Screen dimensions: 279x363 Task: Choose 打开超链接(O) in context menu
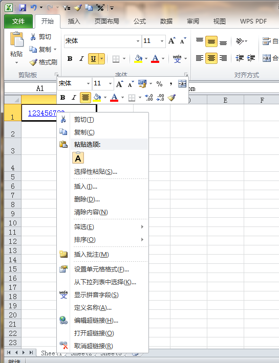(102, 333)
